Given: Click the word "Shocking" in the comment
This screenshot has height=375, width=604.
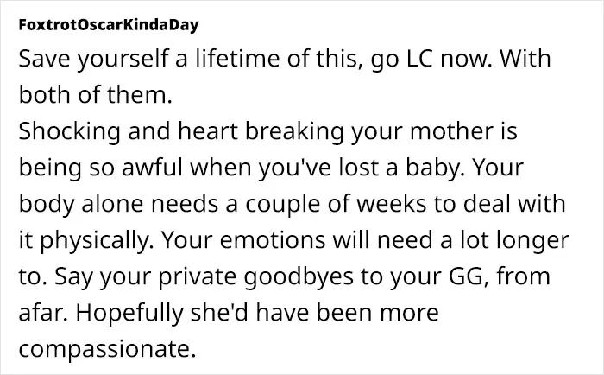Looking at the screenshot, I should [x=69, y=130].
